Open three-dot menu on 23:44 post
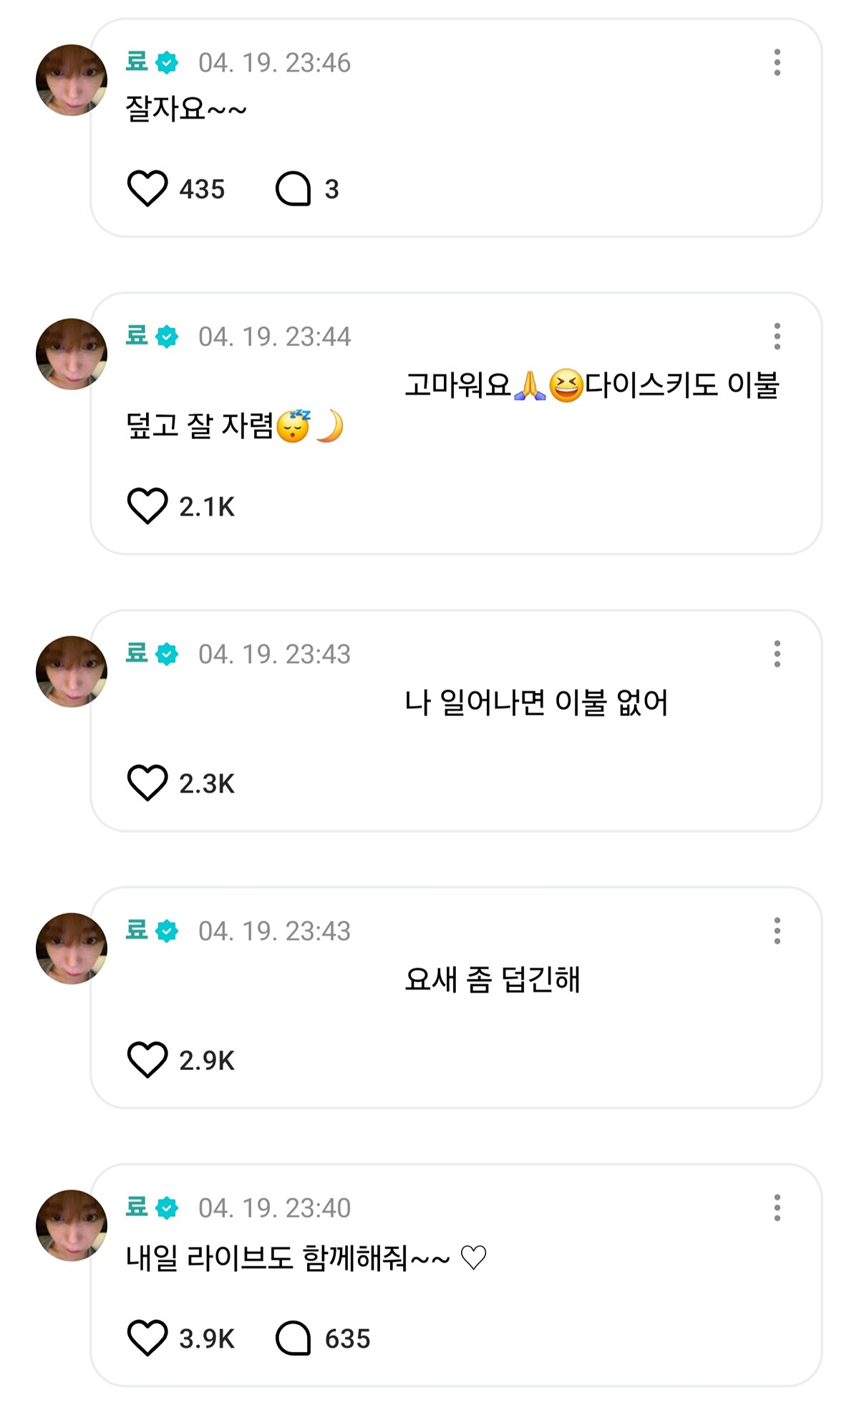859x1418 pixels. [777, 336]
